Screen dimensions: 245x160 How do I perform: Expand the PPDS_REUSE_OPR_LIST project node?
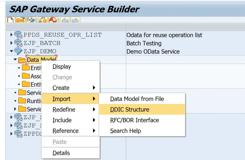click(12, 35)
